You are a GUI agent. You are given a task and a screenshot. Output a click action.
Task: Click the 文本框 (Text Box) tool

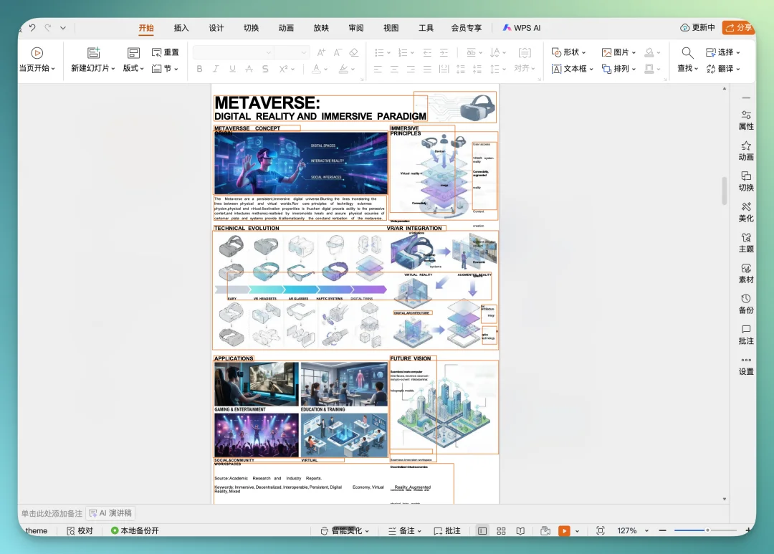click(573, 69)
